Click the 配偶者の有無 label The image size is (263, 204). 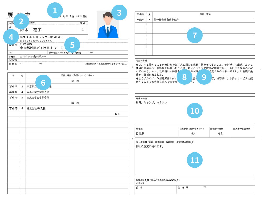[x=217, y=129]
